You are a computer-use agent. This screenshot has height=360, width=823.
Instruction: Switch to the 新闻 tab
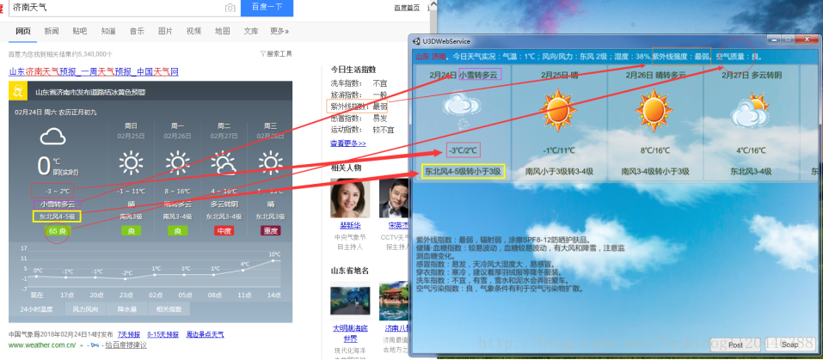pos(52,31)
